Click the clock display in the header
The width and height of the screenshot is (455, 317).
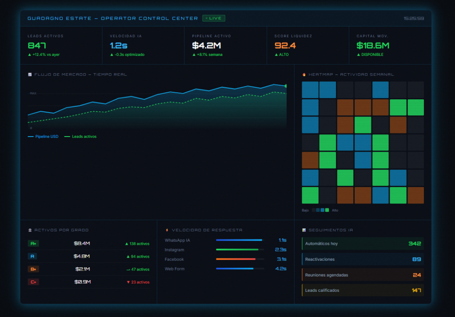pos(414,18)
